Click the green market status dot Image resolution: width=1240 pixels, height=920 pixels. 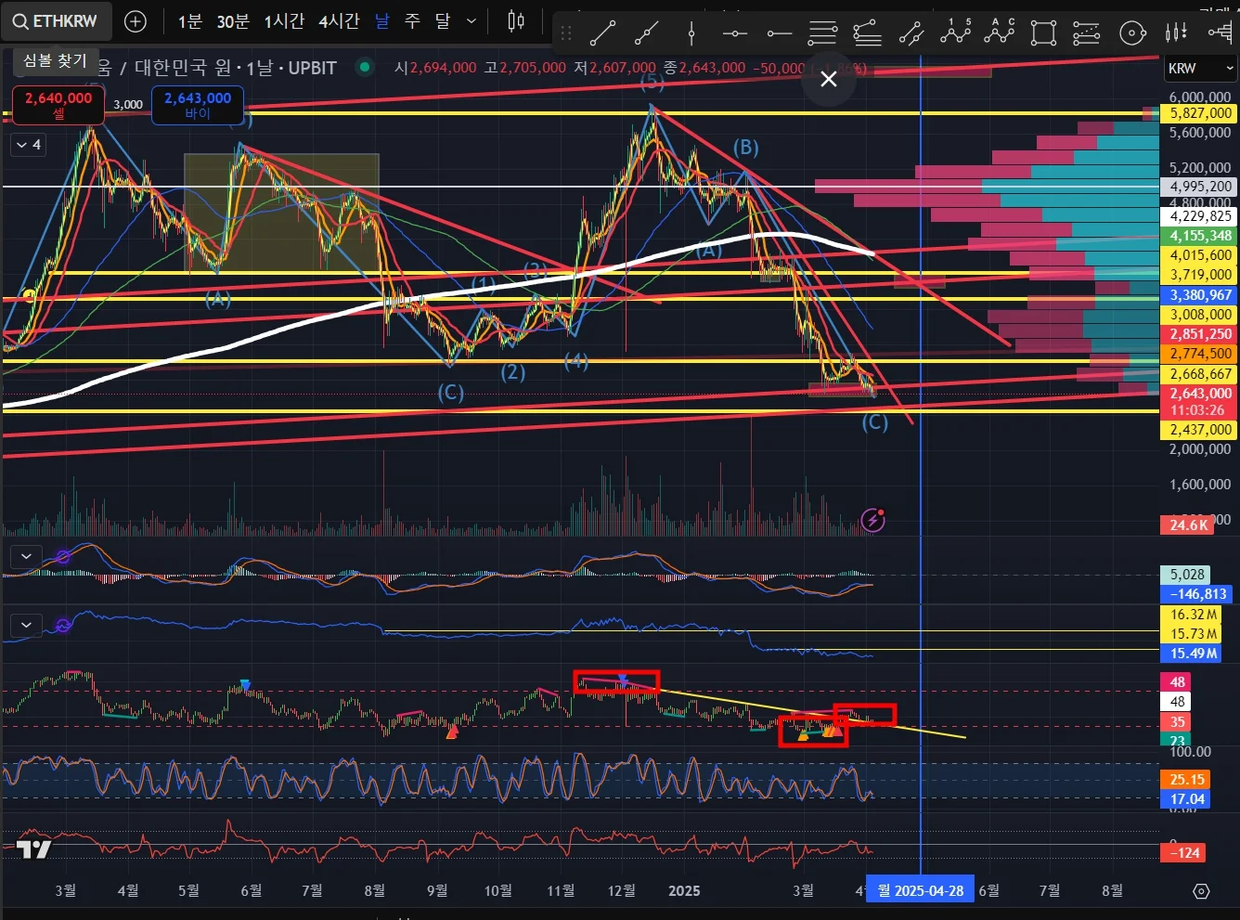(365, 67)
